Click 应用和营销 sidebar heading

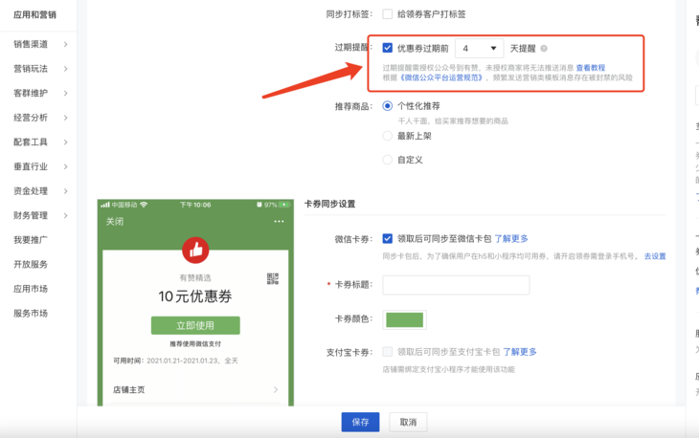pyautogui.click(x=34, y=14)
